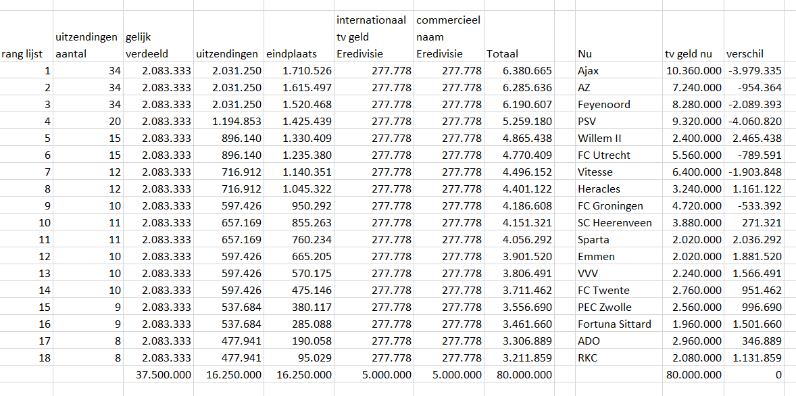This screenshot has width=796, height=396.
Task: Select the Totaal sum 80.000.000
Action: coord(519,374)
